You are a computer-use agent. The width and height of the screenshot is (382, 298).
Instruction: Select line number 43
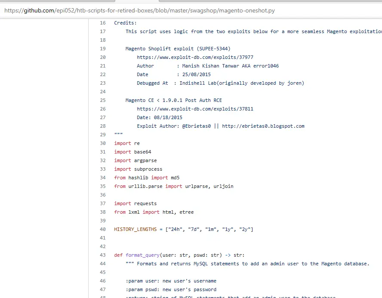[x=103, y=255]
